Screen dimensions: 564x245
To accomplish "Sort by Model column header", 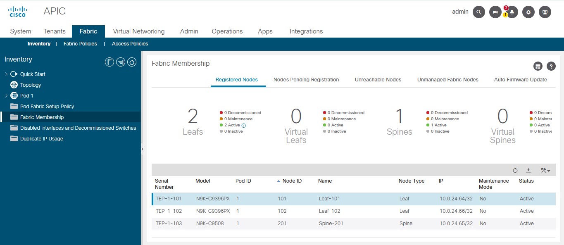I will click(203, 181).
